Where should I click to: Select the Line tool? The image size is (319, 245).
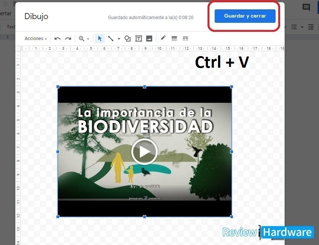[x=110, y=39]
